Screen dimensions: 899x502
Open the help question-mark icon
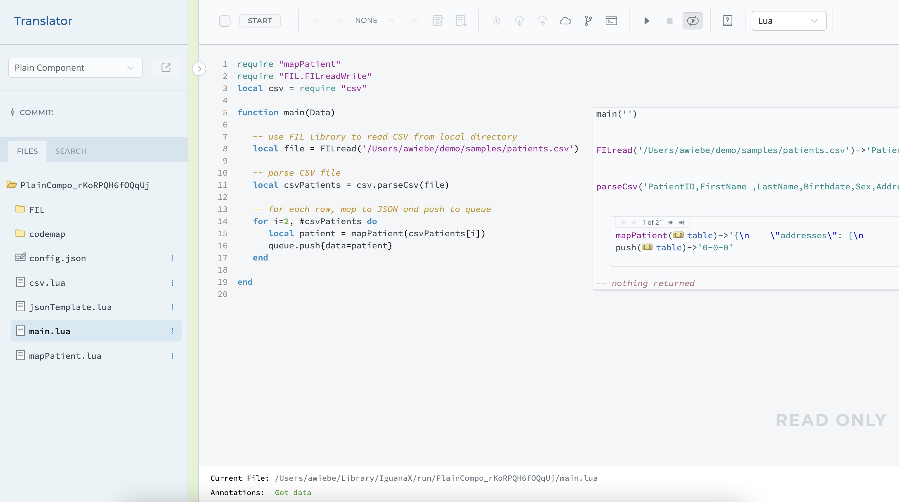(x=727, y=21)
